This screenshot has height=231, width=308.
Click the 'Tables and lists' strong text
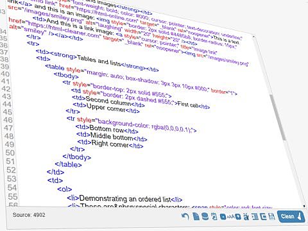pyautogui.click(x=99, y=60)
